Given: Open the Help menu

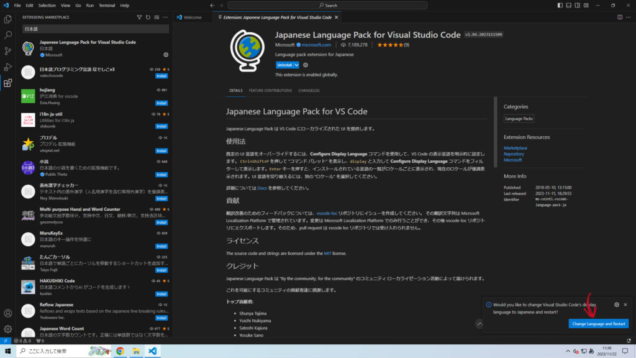Looking at the screenshot, I should tap(124, 5).
